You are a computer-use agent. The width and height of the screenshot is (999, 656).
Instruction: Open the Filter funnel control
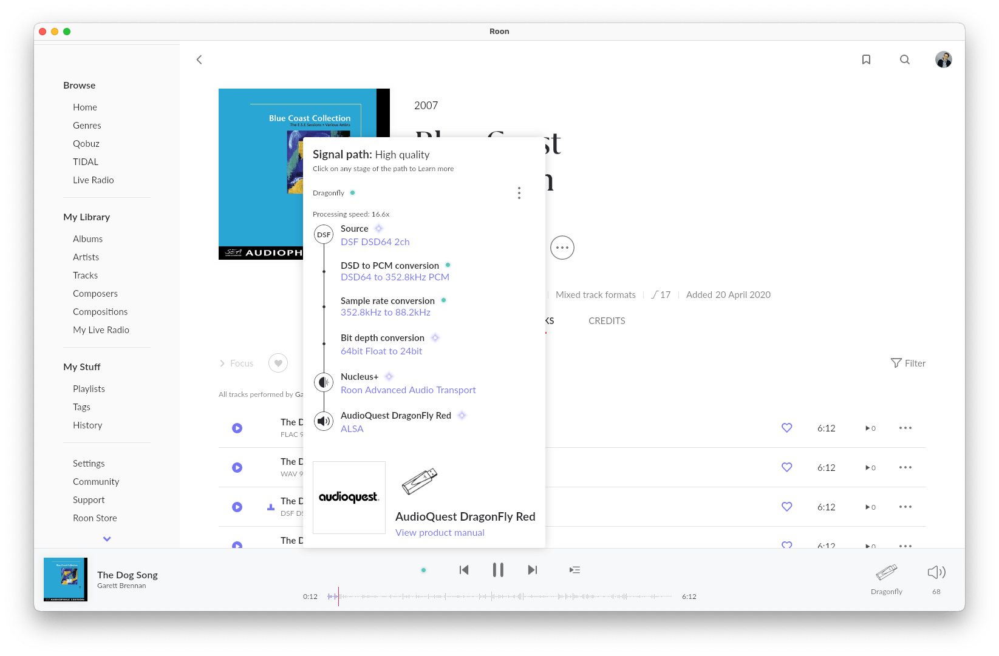point(908,364)
